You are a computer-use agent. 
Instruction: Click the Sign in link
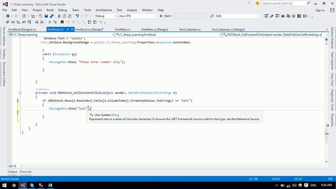pos(320,10)
